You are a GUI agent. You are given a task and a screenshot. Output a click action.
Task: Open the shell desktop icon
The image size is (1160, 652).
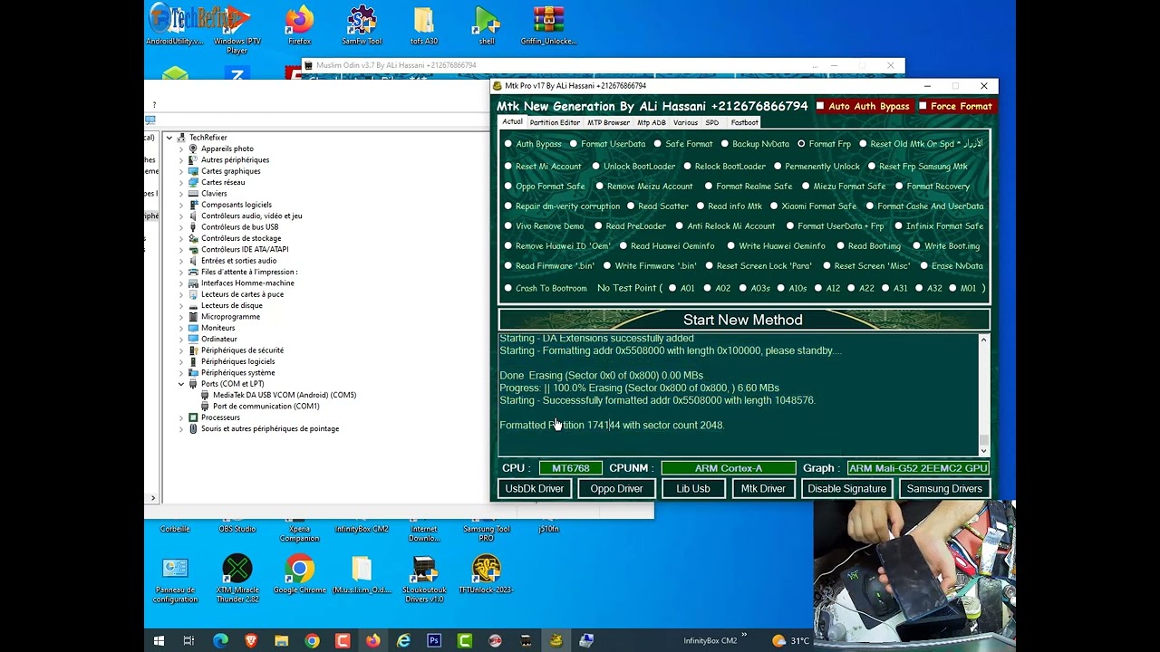[x=487, y=25]
